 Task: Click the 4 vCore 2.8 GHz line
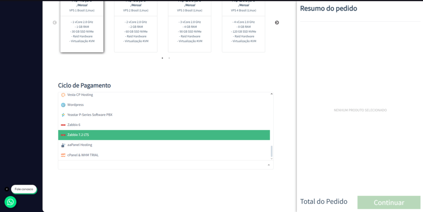click(x=244, y=22)
